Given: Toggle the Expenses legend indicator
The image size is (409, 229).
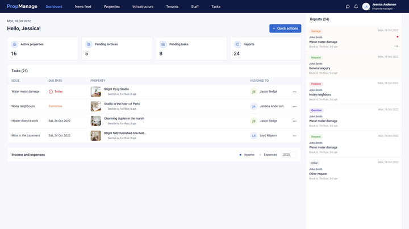Looking at the screenshot, I should (x=260, y=155).
